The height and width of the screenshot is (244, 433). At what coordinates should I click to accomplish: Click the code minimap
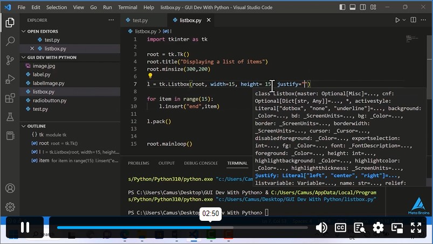412,38
